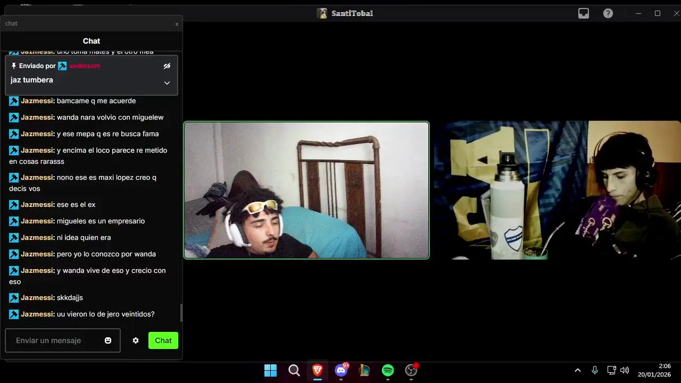
Task: Open the help question mark icon
Action: 608,13
